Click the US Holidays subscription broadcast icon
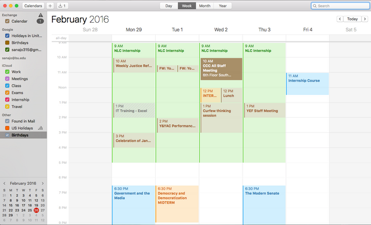The height and width of the screenshot is (225, 371). (x=40, y=128)
